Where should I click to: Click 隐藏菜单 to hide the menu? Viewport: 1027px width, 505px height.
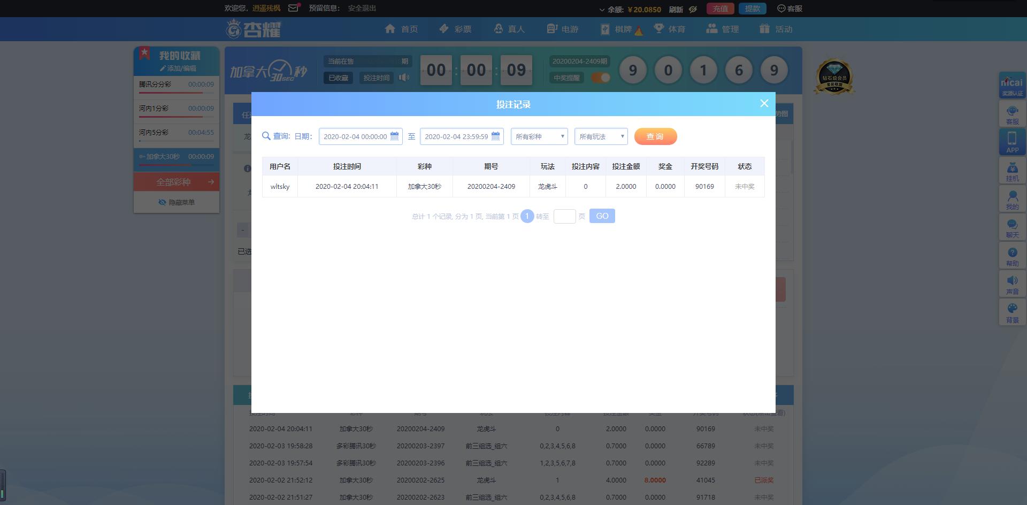click(x=177, y=202)
